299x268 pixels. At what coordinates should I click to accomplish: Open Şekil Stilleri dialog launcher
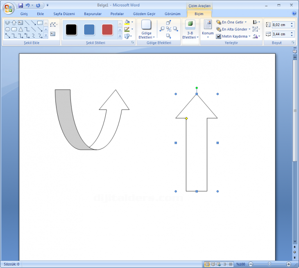(x=133, y=42)
